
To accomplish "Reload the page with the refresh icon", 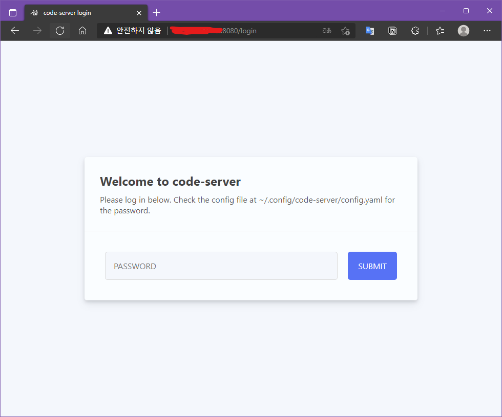I will (60, 31).
